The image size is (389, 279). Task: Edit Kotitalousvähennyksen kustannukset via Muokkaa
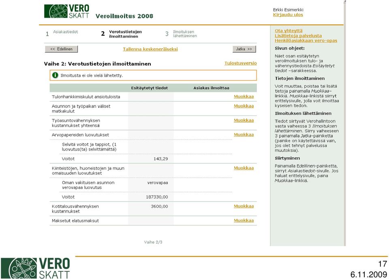tap(244, 206)
